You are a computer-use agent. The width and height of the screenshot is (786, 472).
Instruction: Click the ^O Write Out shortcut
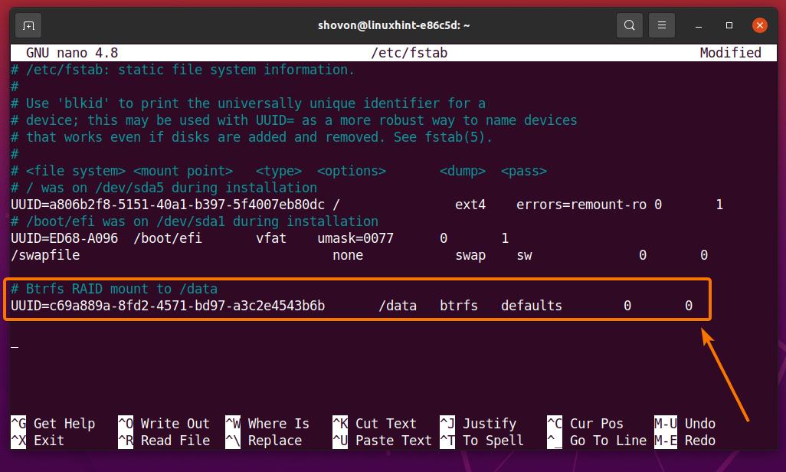(163, 424)
